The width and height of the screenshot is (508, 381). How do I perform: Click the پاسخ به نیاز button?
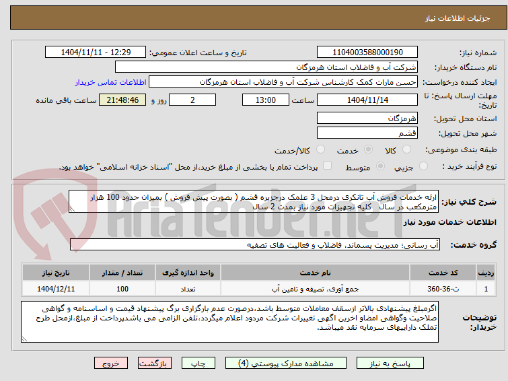[390, 363]
